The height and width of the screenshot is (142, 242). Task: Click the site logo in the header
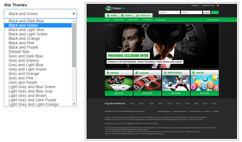116,8
